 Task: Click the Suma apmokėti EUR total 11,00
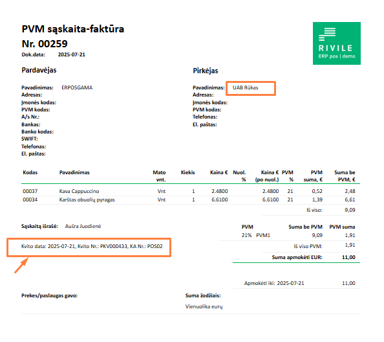click(348, 257)
